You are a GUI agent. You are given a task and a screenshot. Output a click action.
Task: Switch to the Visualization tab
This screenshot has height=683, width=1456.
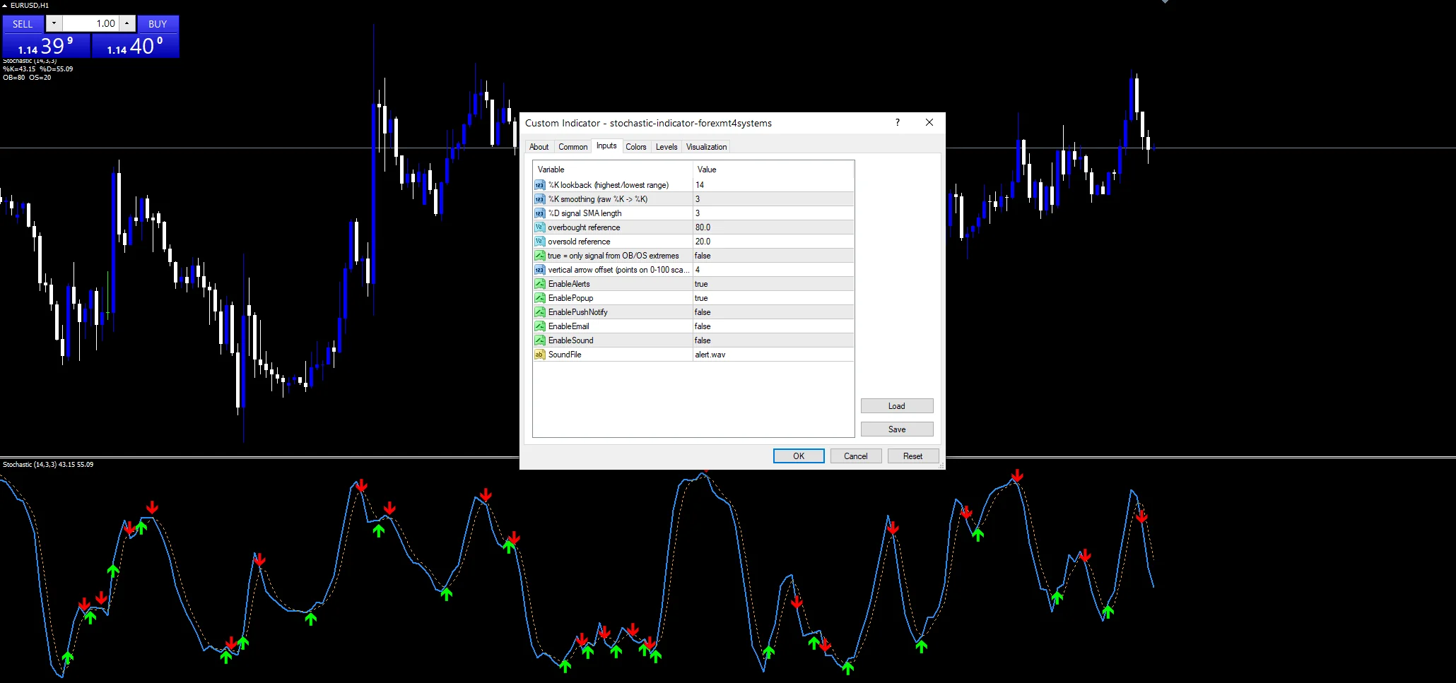coord(706,147)
